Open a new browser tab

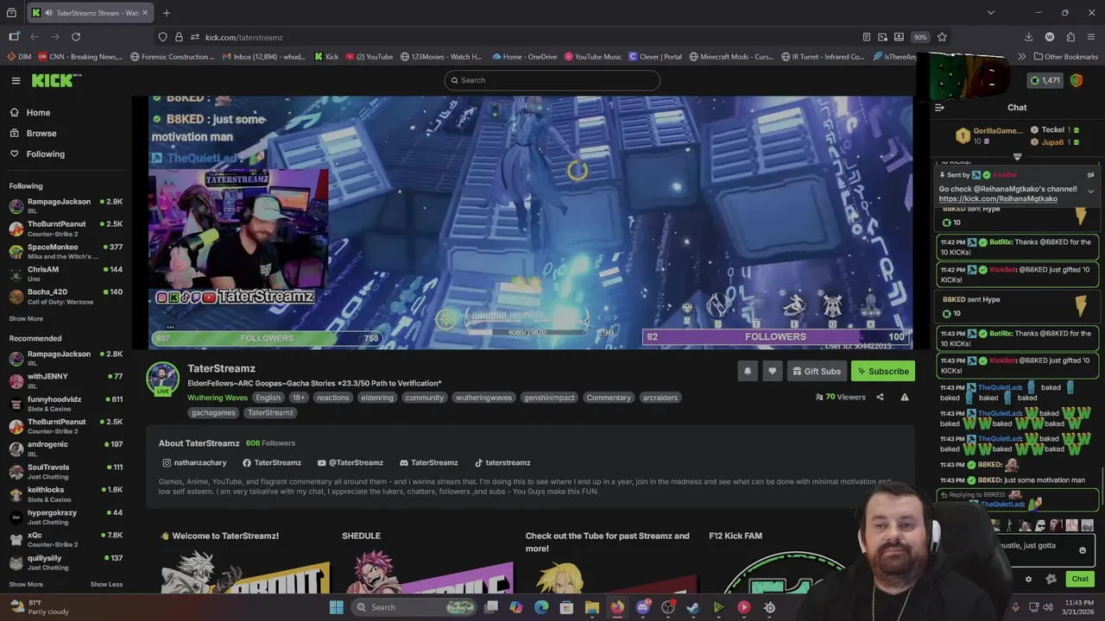[167, 13]
